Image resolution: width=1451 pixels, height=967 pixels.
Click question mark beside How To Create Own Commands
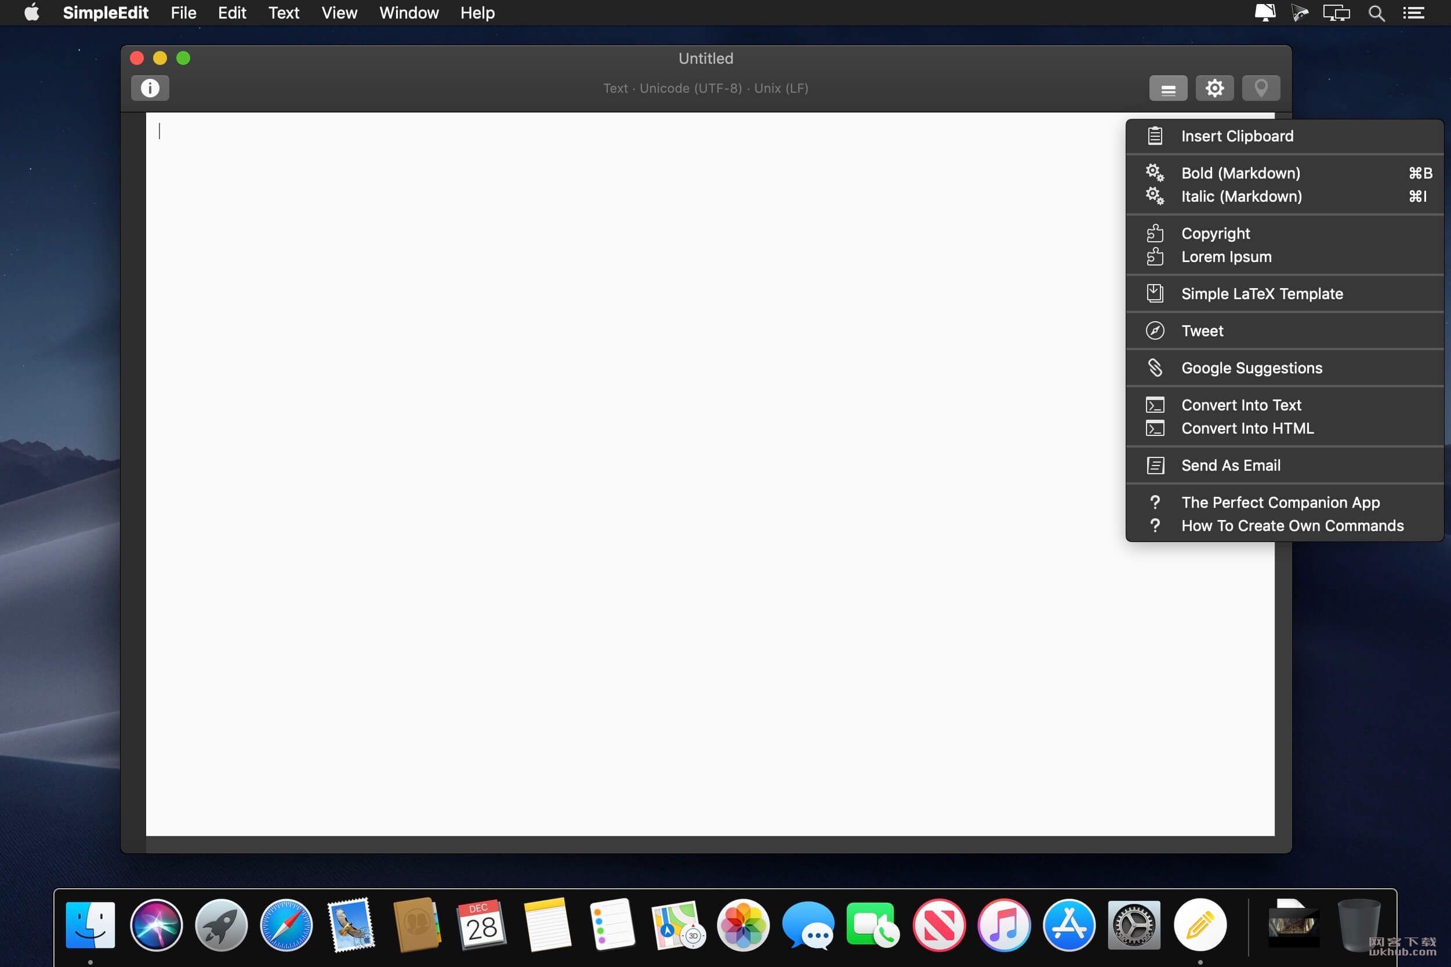1155,525
